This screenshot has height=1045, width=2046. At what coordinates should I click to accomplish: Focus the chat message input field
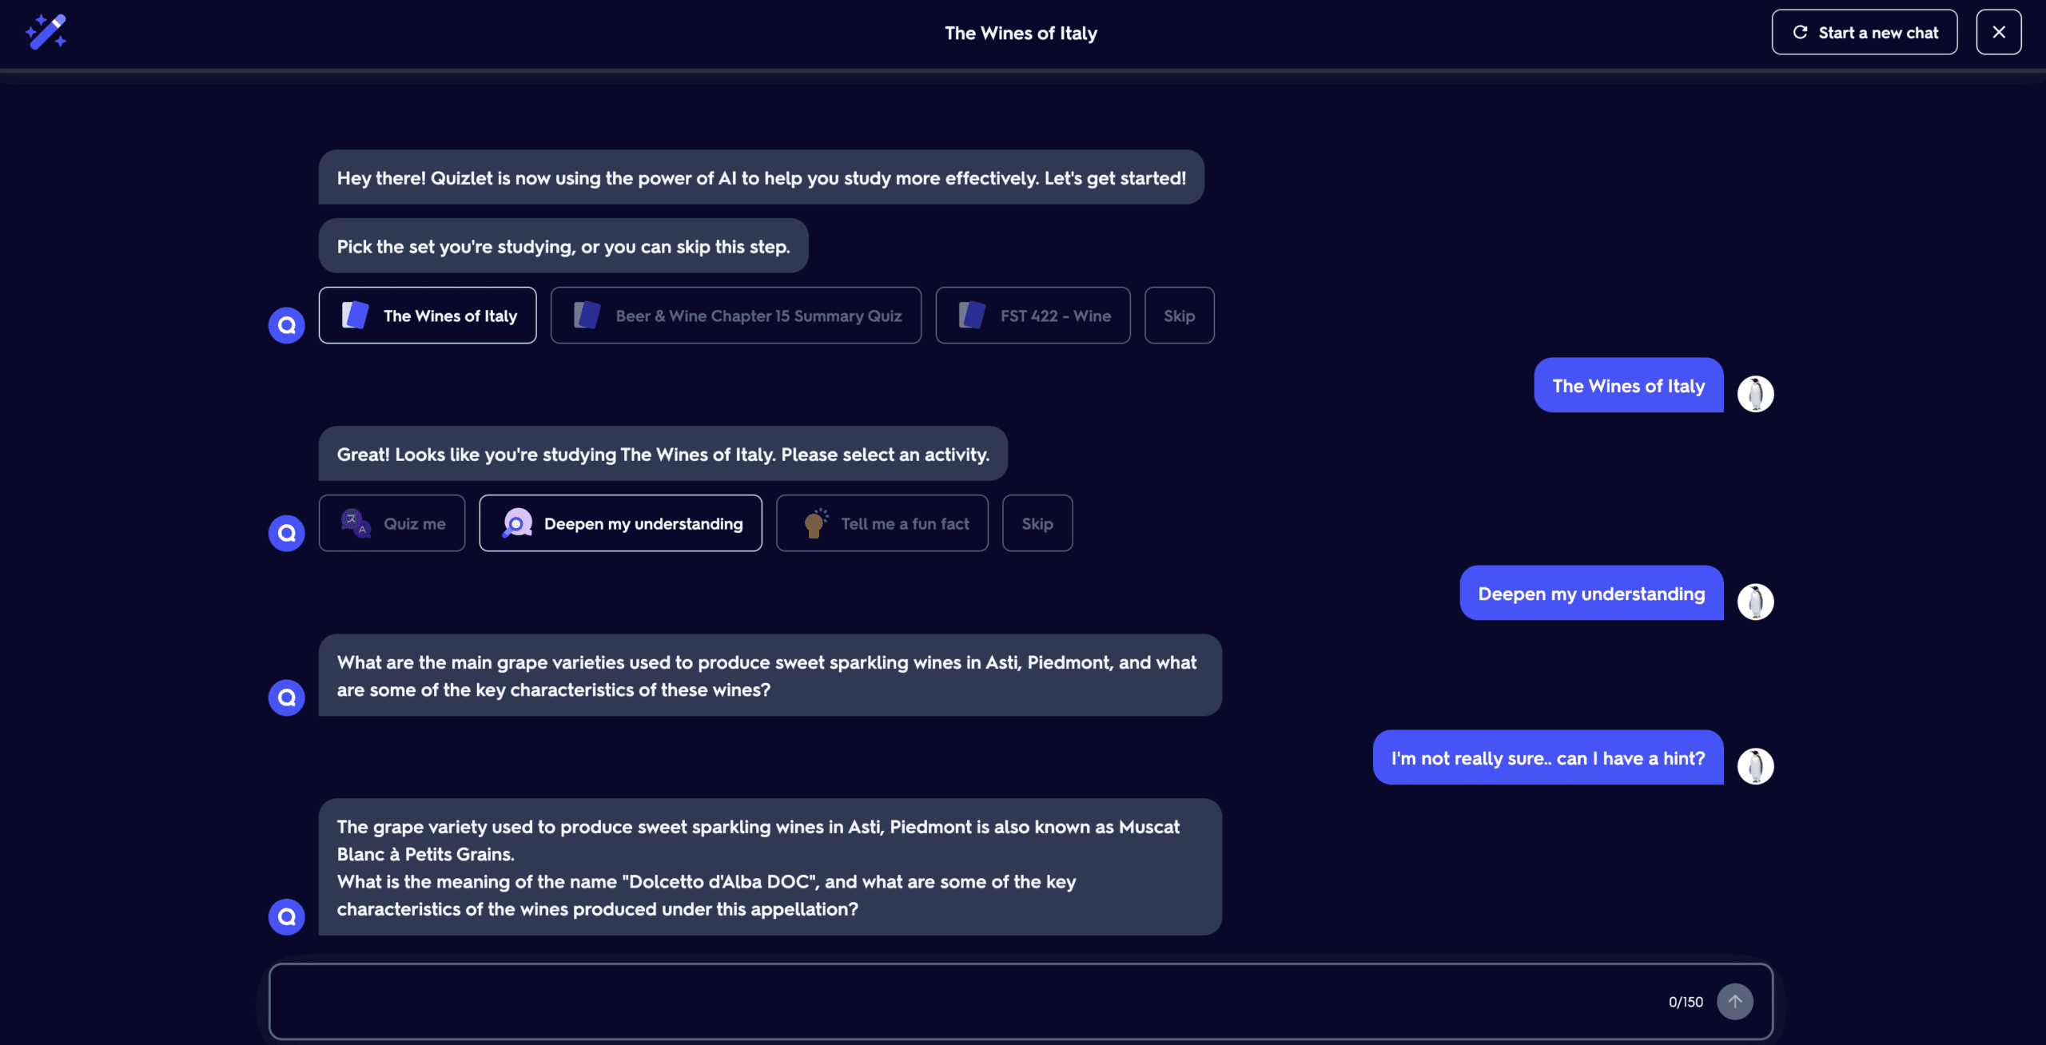click(x=959, y=1001)
